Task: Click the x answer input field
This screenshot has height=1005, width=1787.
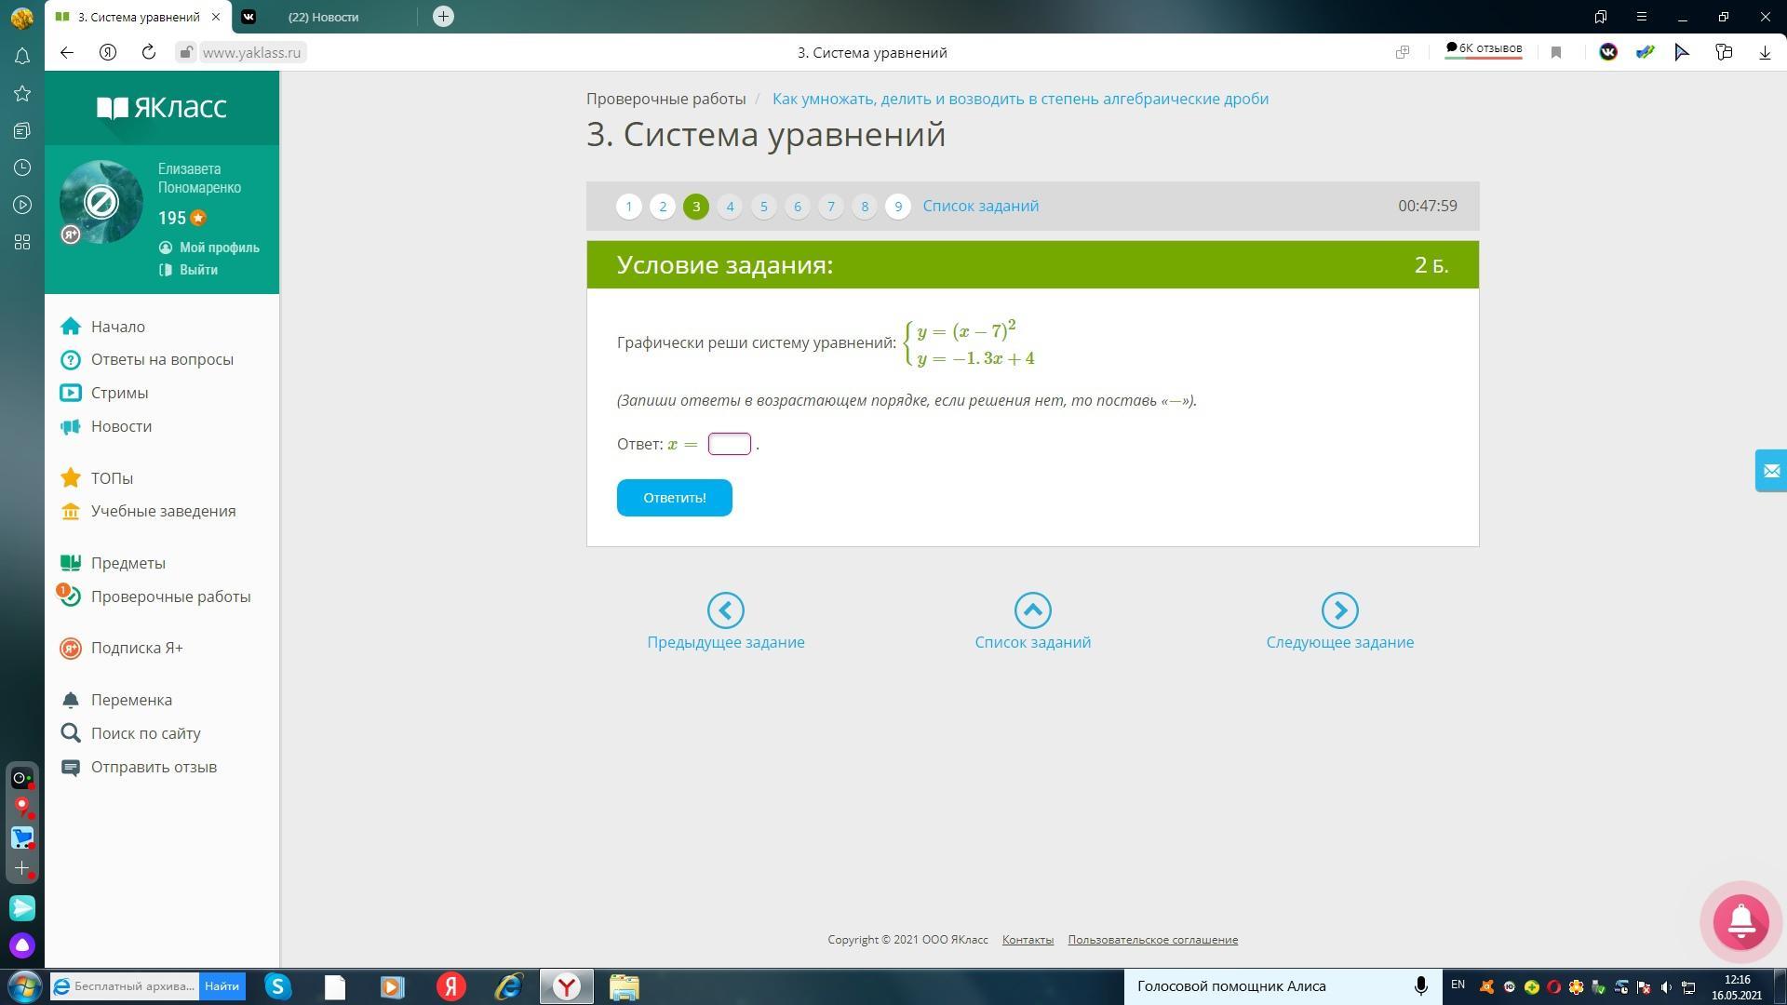Action: 729,444
